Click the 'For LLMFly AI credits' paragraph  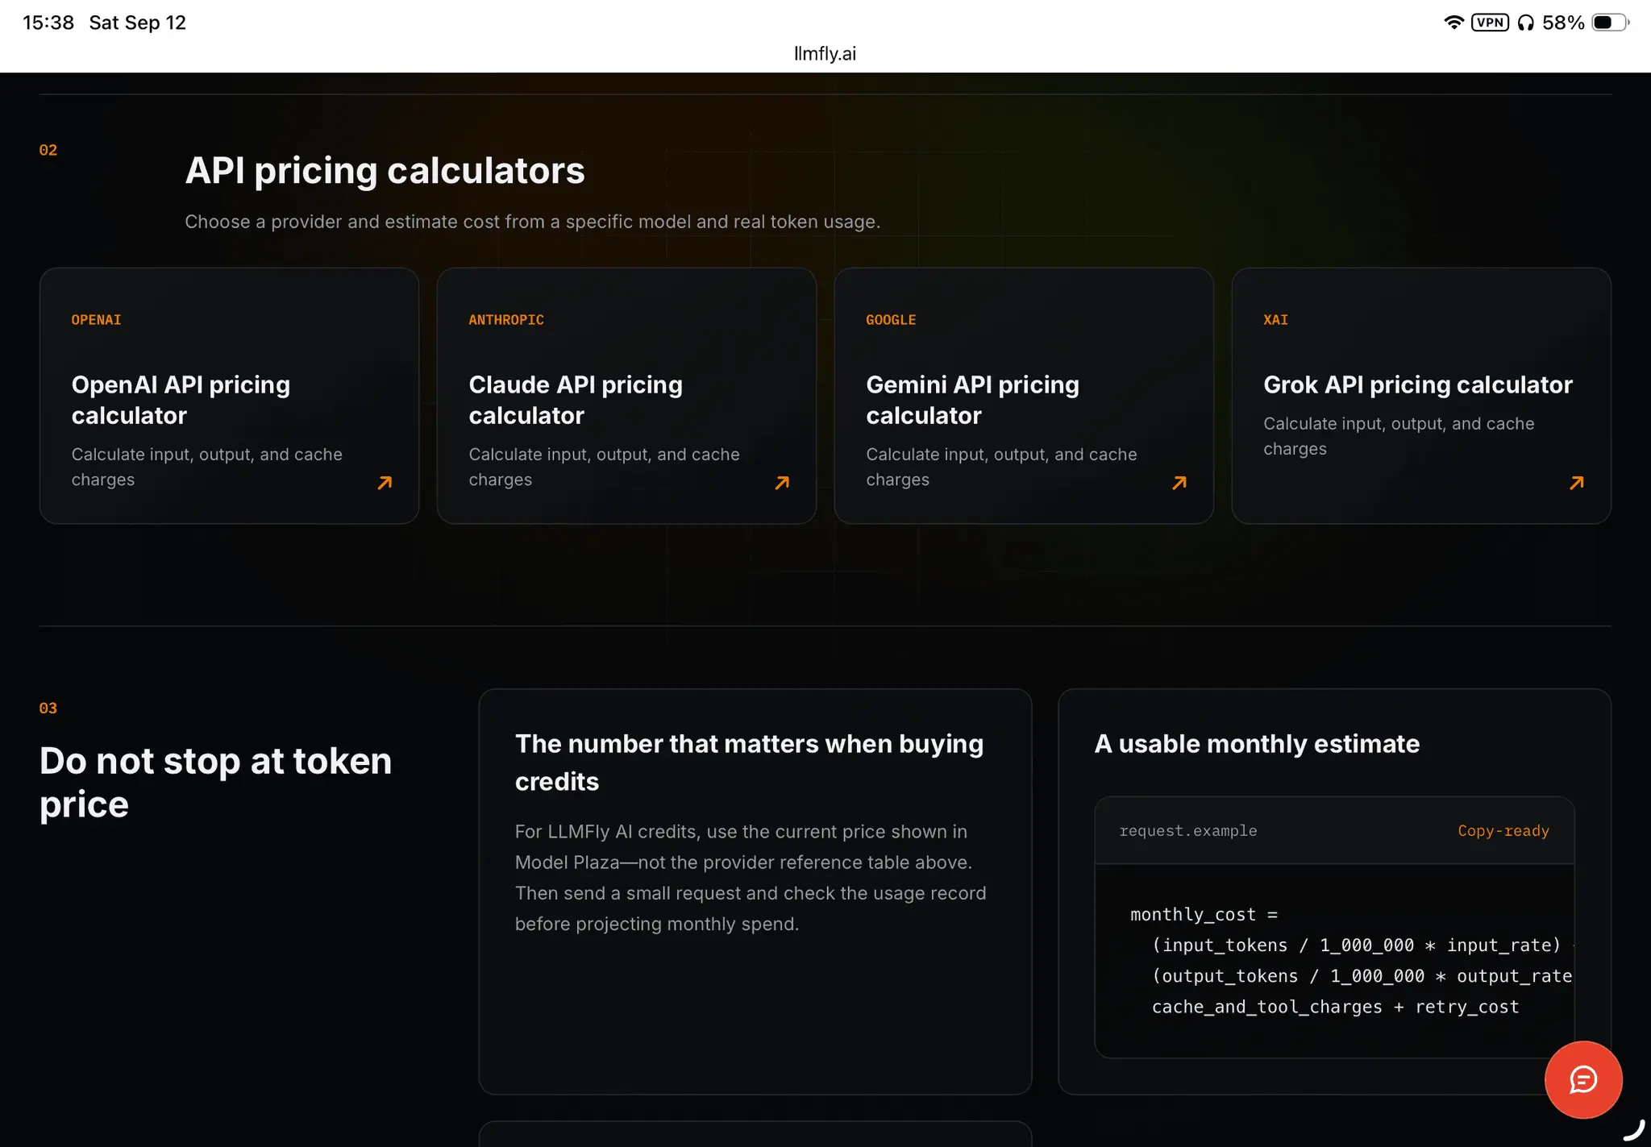click(751, 878)
